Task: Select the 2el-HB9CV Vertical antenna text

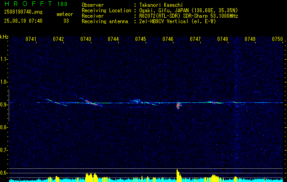Action: (177, 21)
